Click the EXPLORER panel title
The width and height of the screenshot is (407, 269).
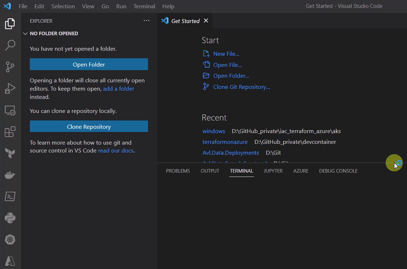41,21
